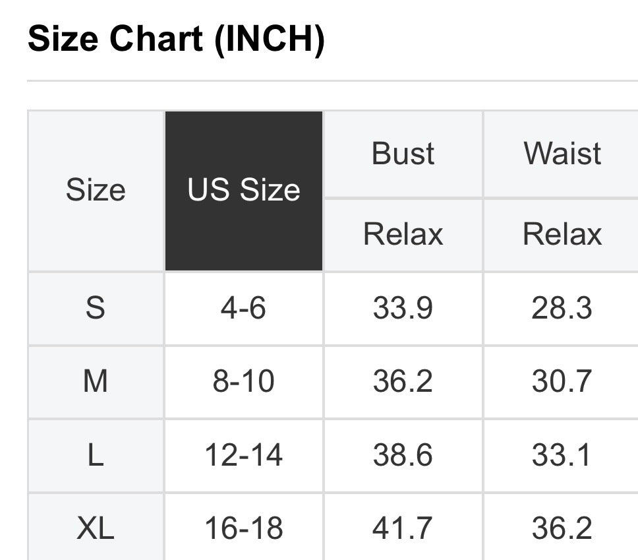Click the 16-18 US size cell
The width and height of the screenshot is (638, 560).
coord(244,528)
